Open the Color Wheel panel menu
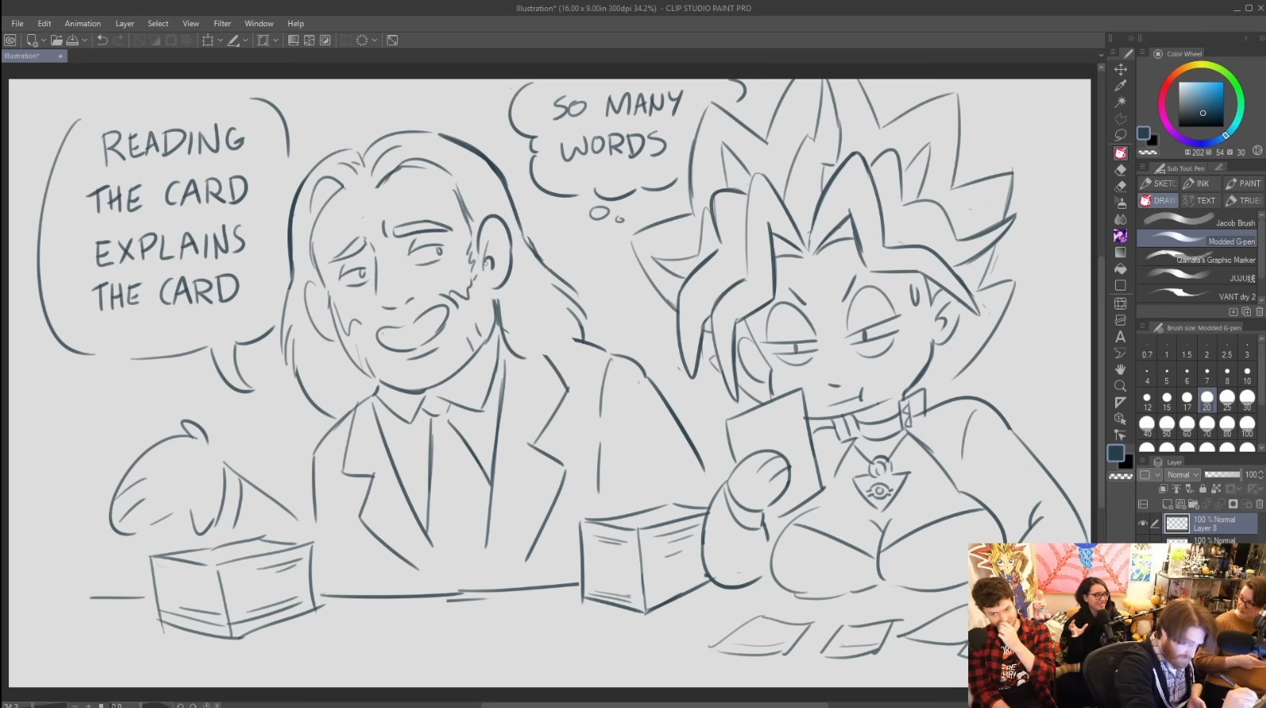 1142,53
